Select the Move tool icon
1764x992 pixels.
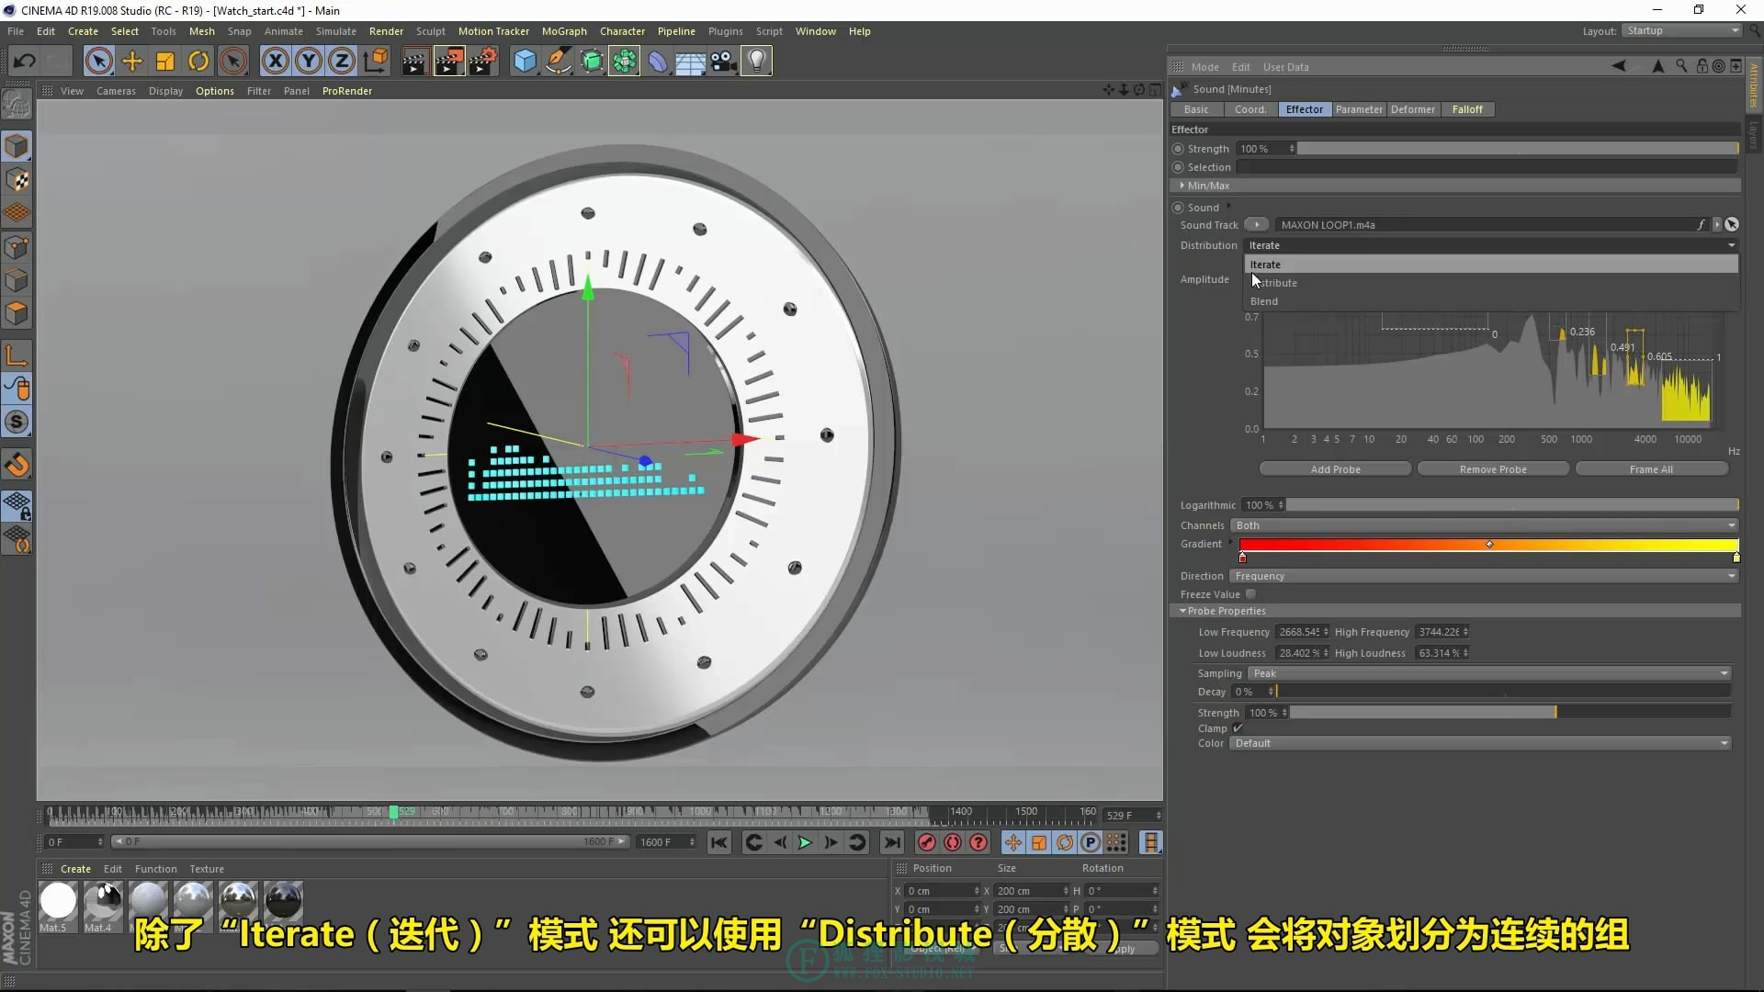[x=132, y=62]
